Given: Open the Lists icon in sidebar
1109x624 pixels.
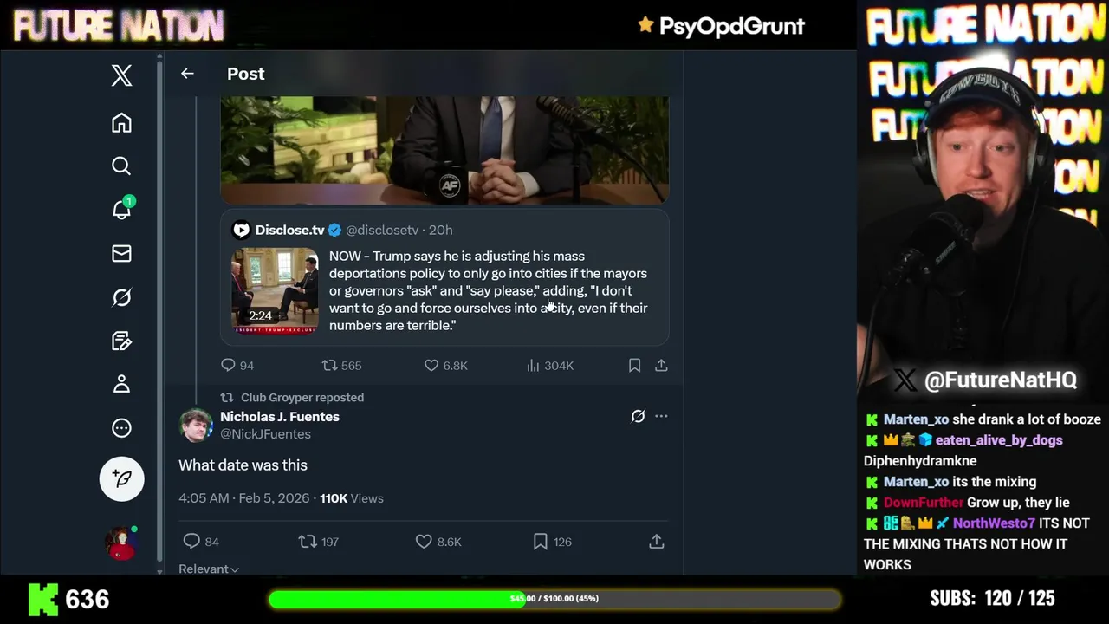Looking at the screenshot, I should coord(121,341).
